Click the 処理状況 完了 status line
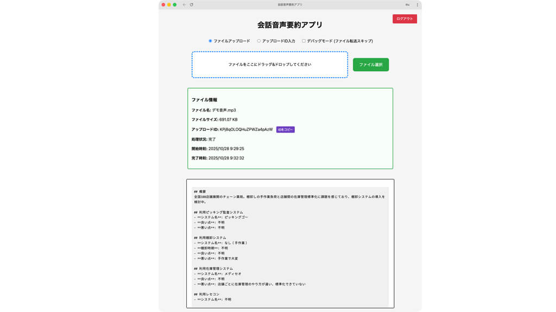 point(204,139)
